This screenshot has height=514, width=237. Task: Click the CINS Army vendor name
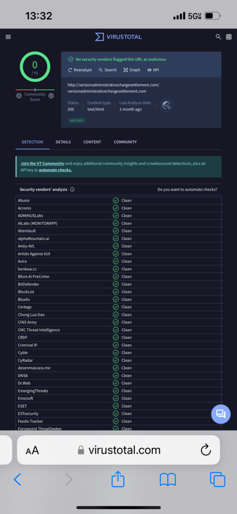point(27,322)
